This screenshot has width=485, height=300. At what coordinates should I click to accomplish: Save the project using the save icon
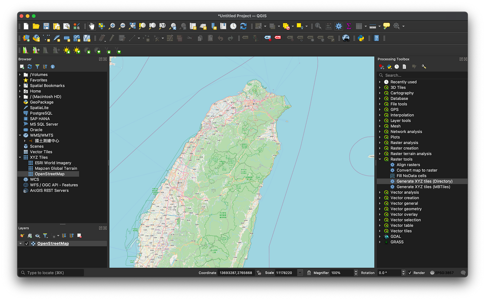pos(46,26)
